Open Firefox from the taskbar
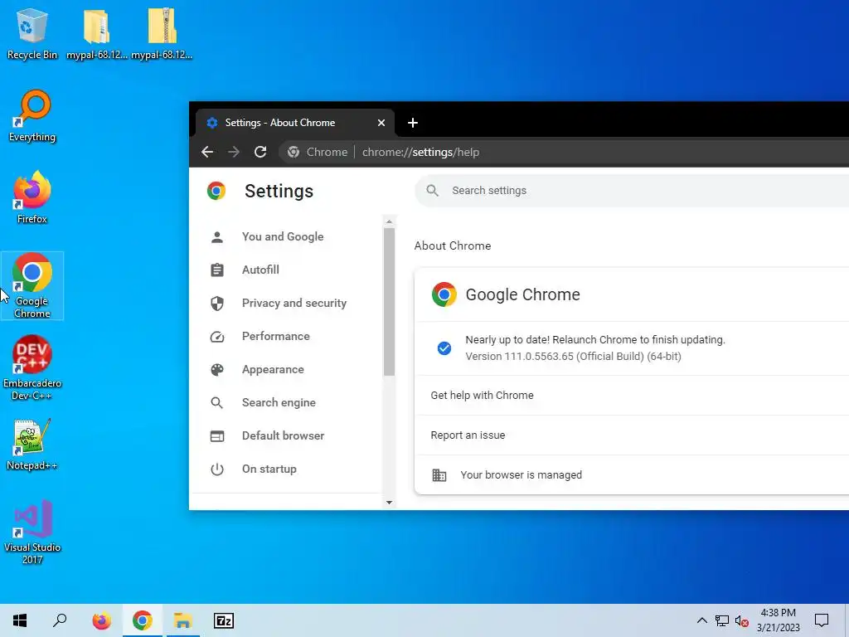This screenshot has height=637, width=849. (x=101, y=620)
